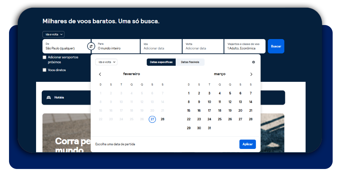Advance to next month with right chevron
This screenshot has height=179, width=342.
pyautogui.click(x=251, y=74)
